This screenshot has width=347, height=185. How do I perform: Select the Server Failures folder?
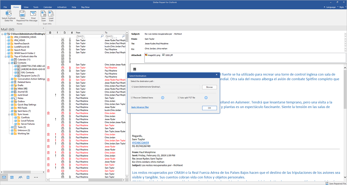click(28, 124)
